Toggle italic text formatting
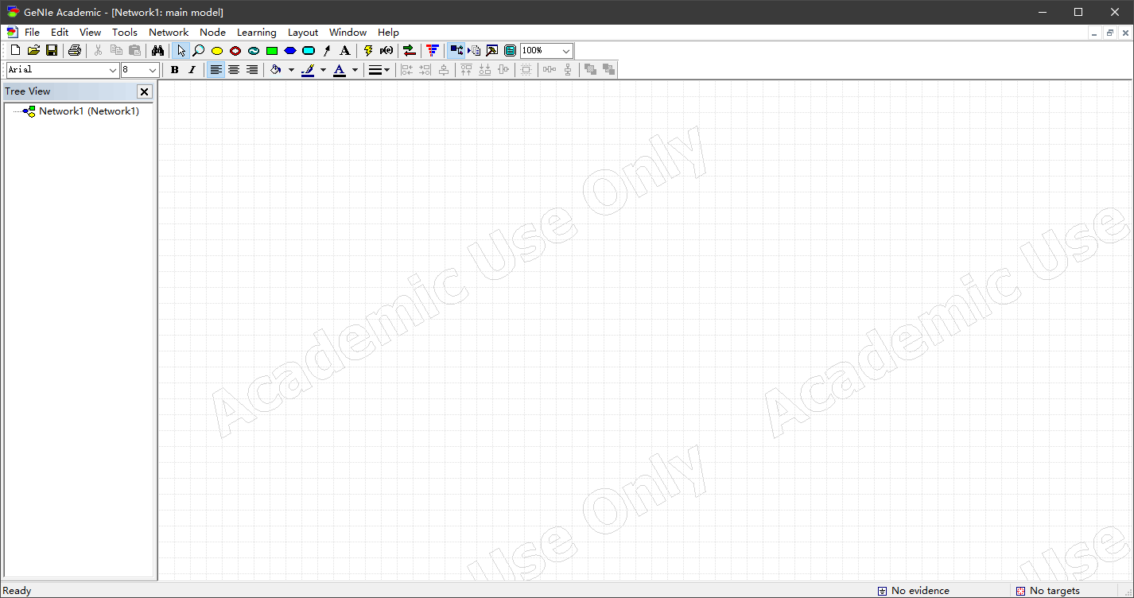 pyautogui.click(x=192, y=70)
